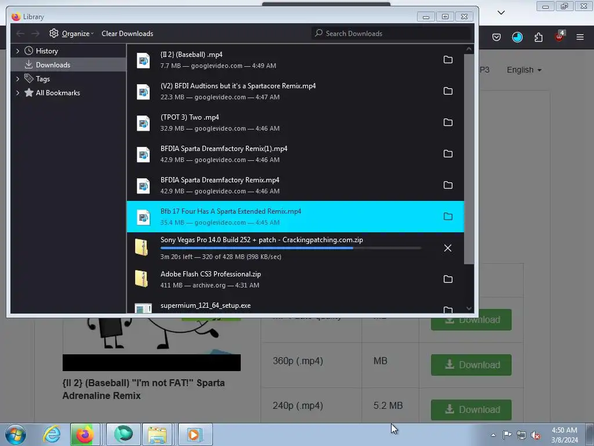Image resolution: width=594 pixels, height=446 pixels.
Task: Focus the Search Downloads field
Action: 392,33
